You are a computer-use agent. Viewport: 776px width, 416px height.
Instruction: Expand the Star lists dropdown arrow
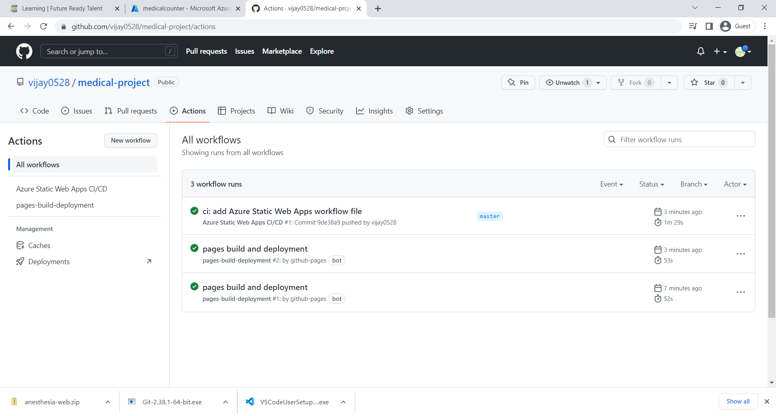tap(743, 82)
